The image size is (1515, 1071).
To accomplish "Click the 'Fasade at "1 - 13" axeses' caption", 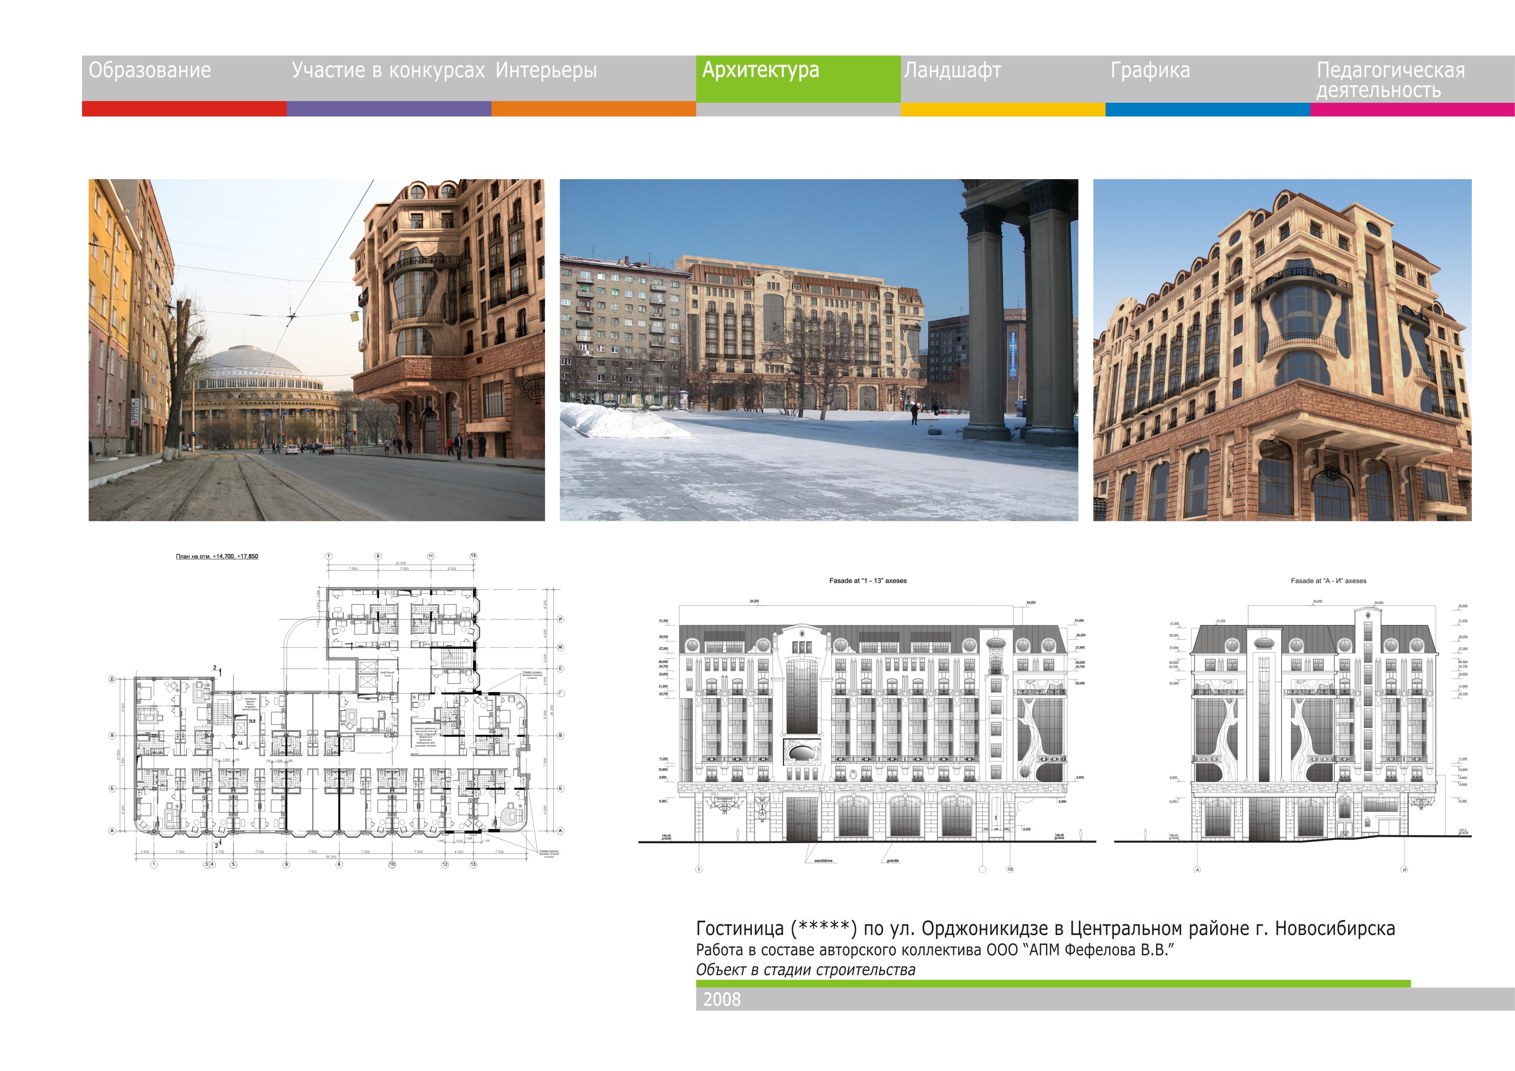I will pyautogui.click(x=868, y=581).
